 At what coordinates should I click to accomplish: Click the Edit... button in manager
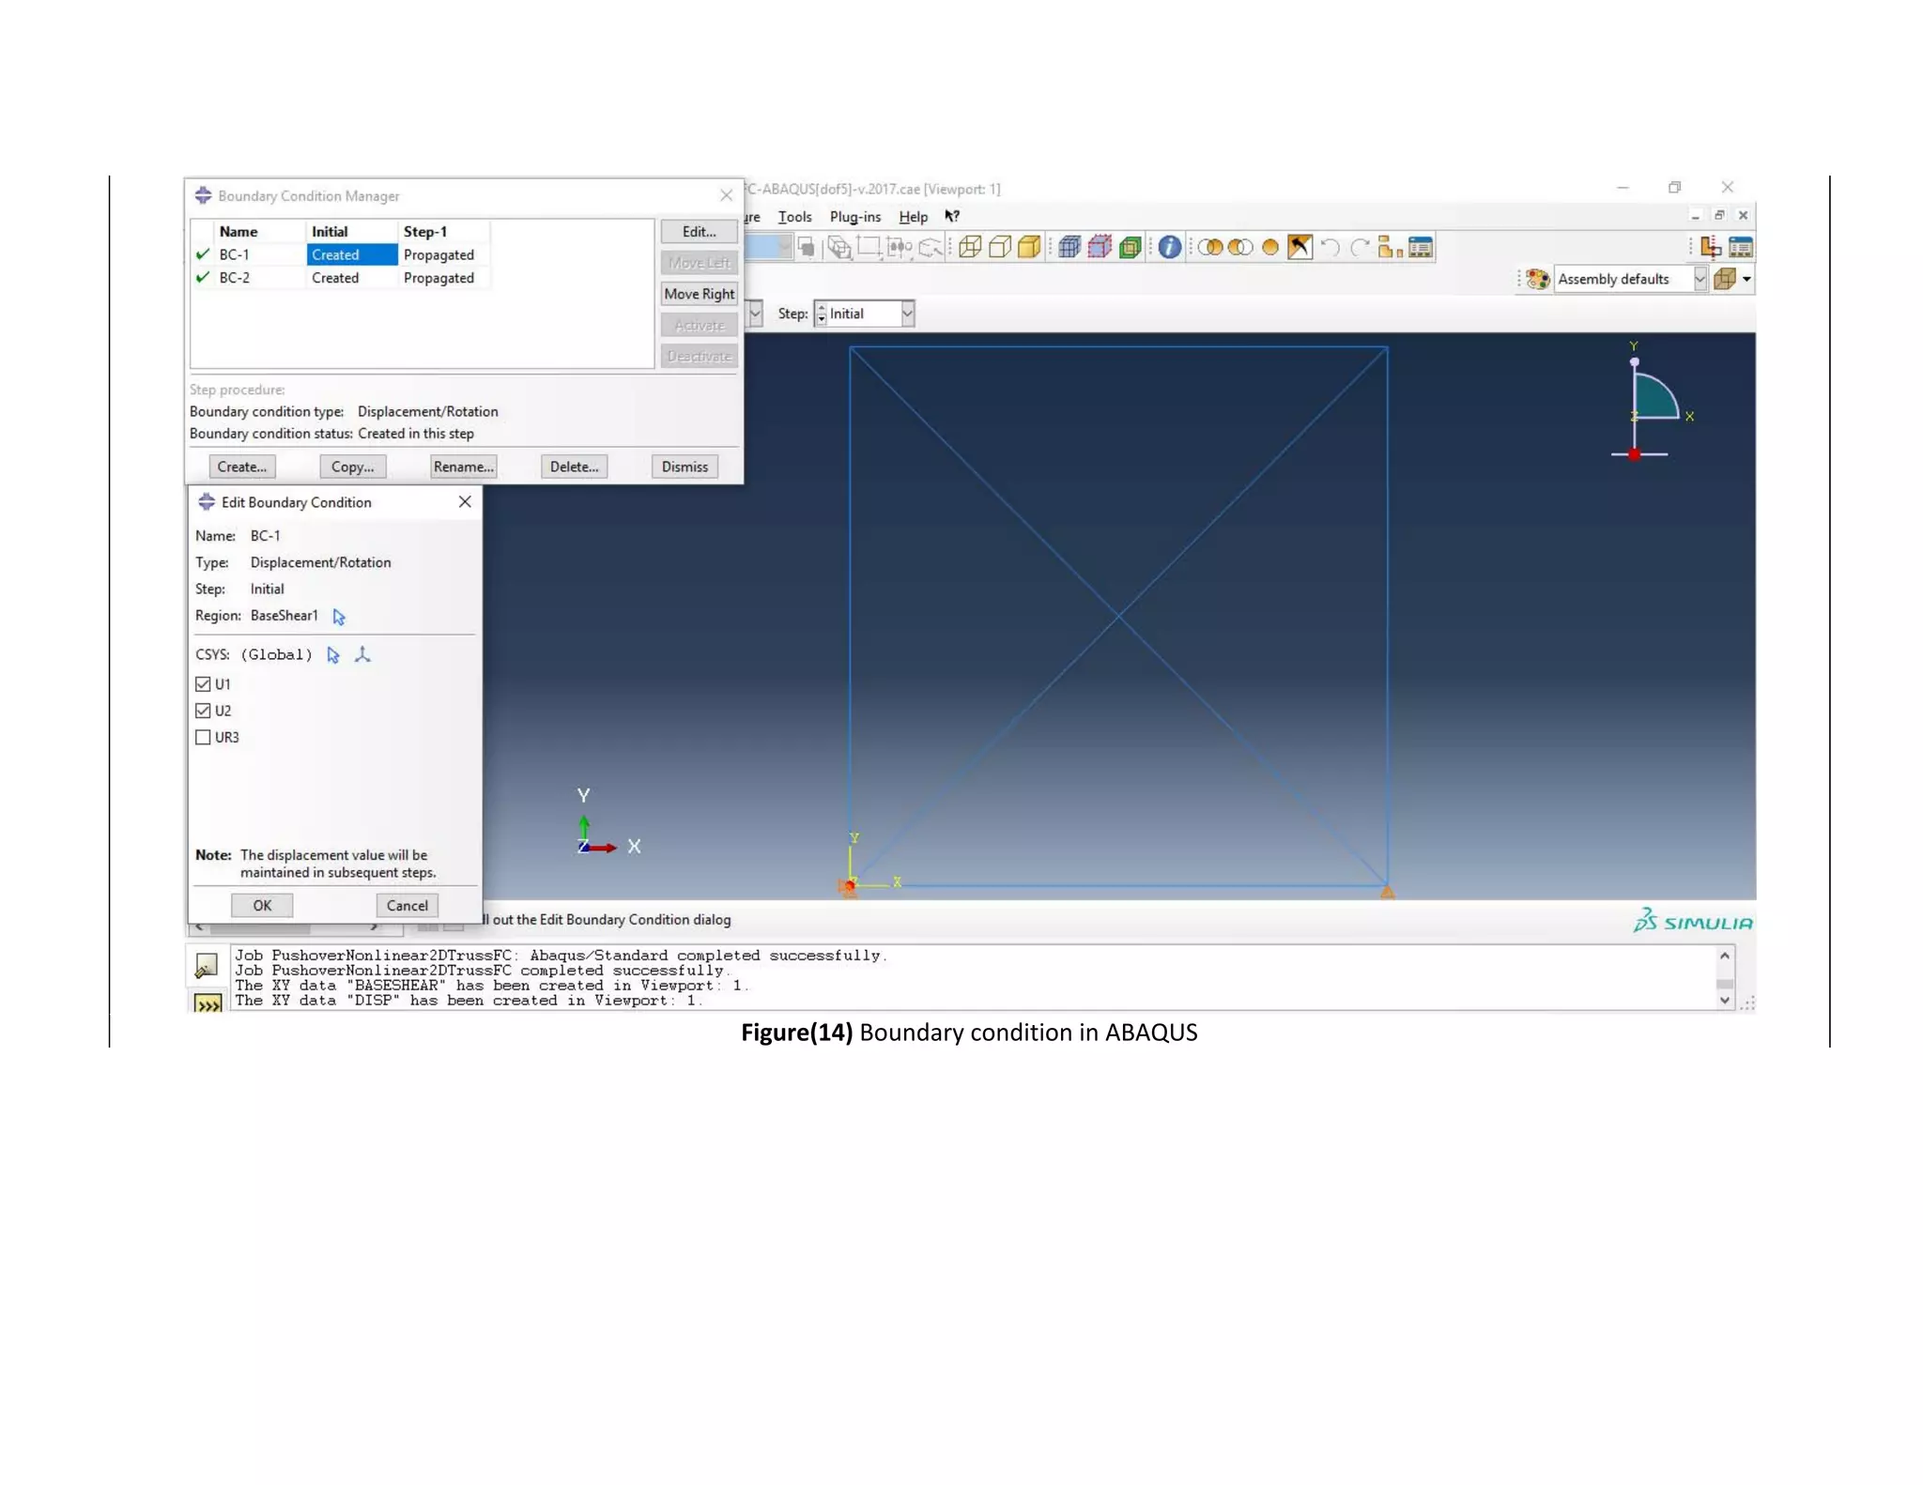tap(699, 232)
